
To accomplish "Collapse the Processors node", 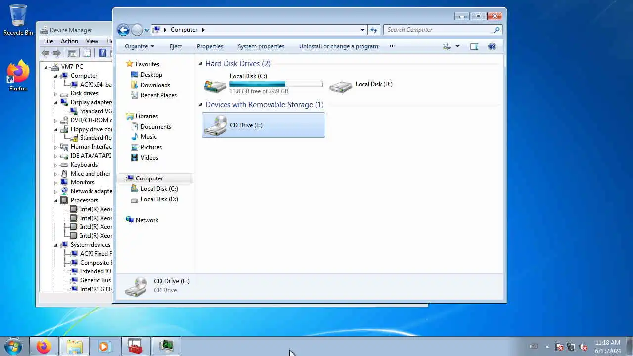I will click(x=55, y=201).
